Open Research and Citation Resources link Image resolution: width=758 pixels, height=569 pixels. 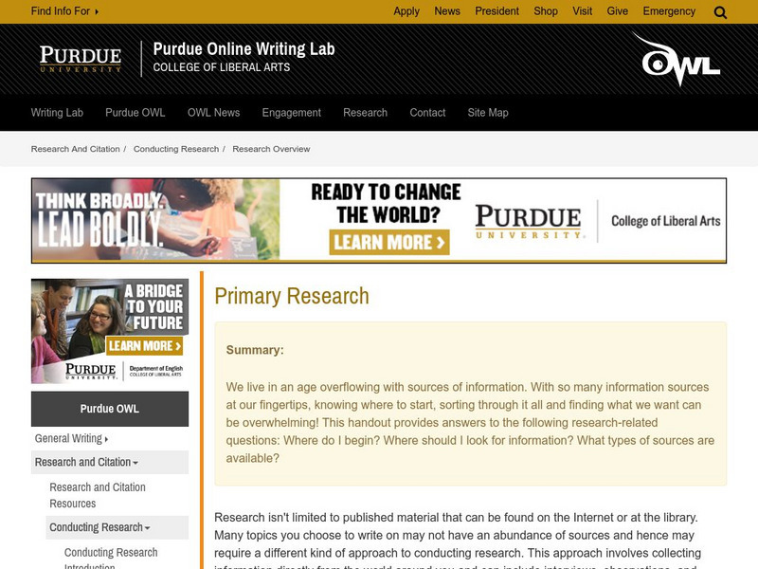click(98, 495)
